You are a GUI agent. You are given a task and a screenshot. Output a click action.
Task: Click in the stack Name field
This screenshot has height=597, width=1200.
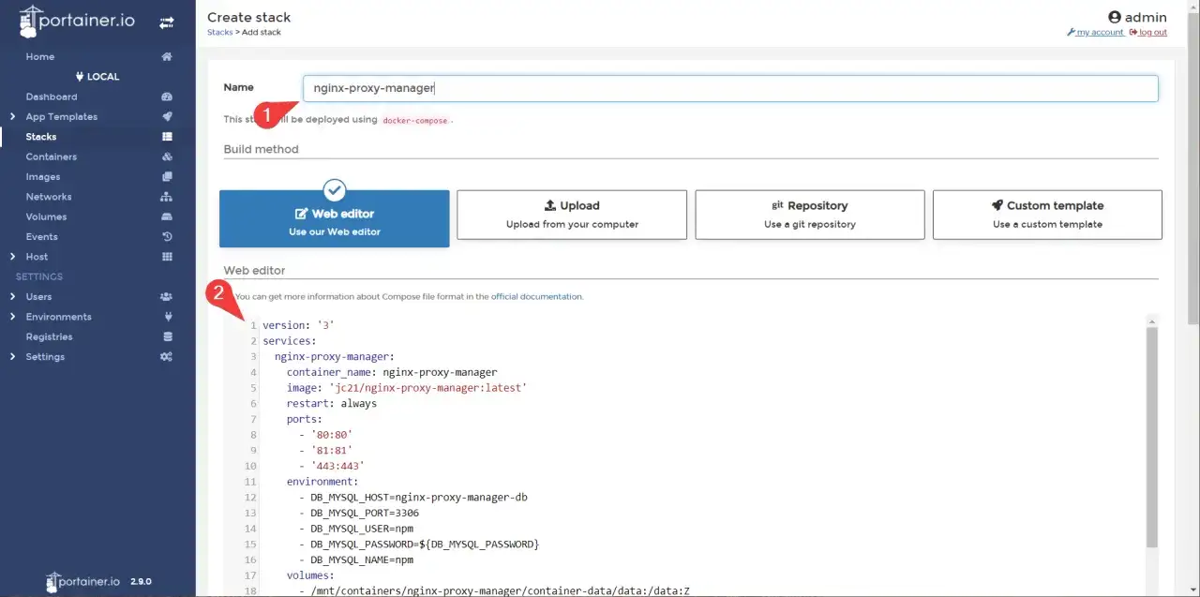click(730, 88)
